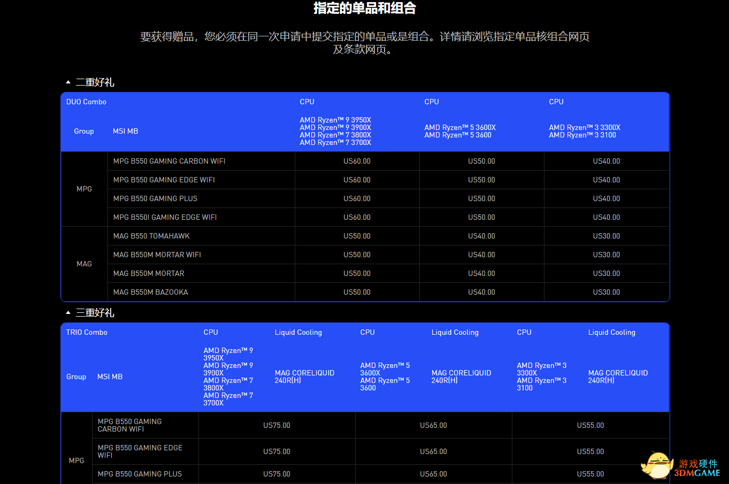Viewport: 729px width, 484px height.
Task: Click the 三重好礼 section heading
Action: pos(95,313)
